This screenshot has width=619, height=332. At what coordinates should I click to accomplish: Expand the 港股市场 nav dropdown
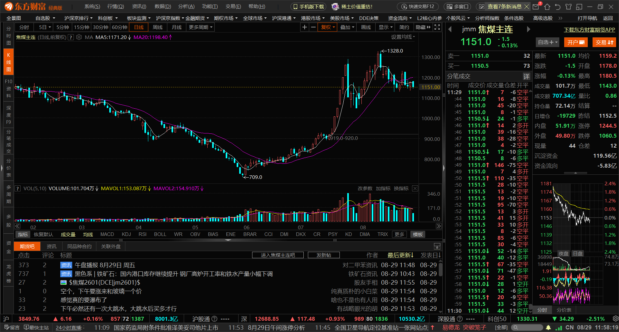point(313,18)
